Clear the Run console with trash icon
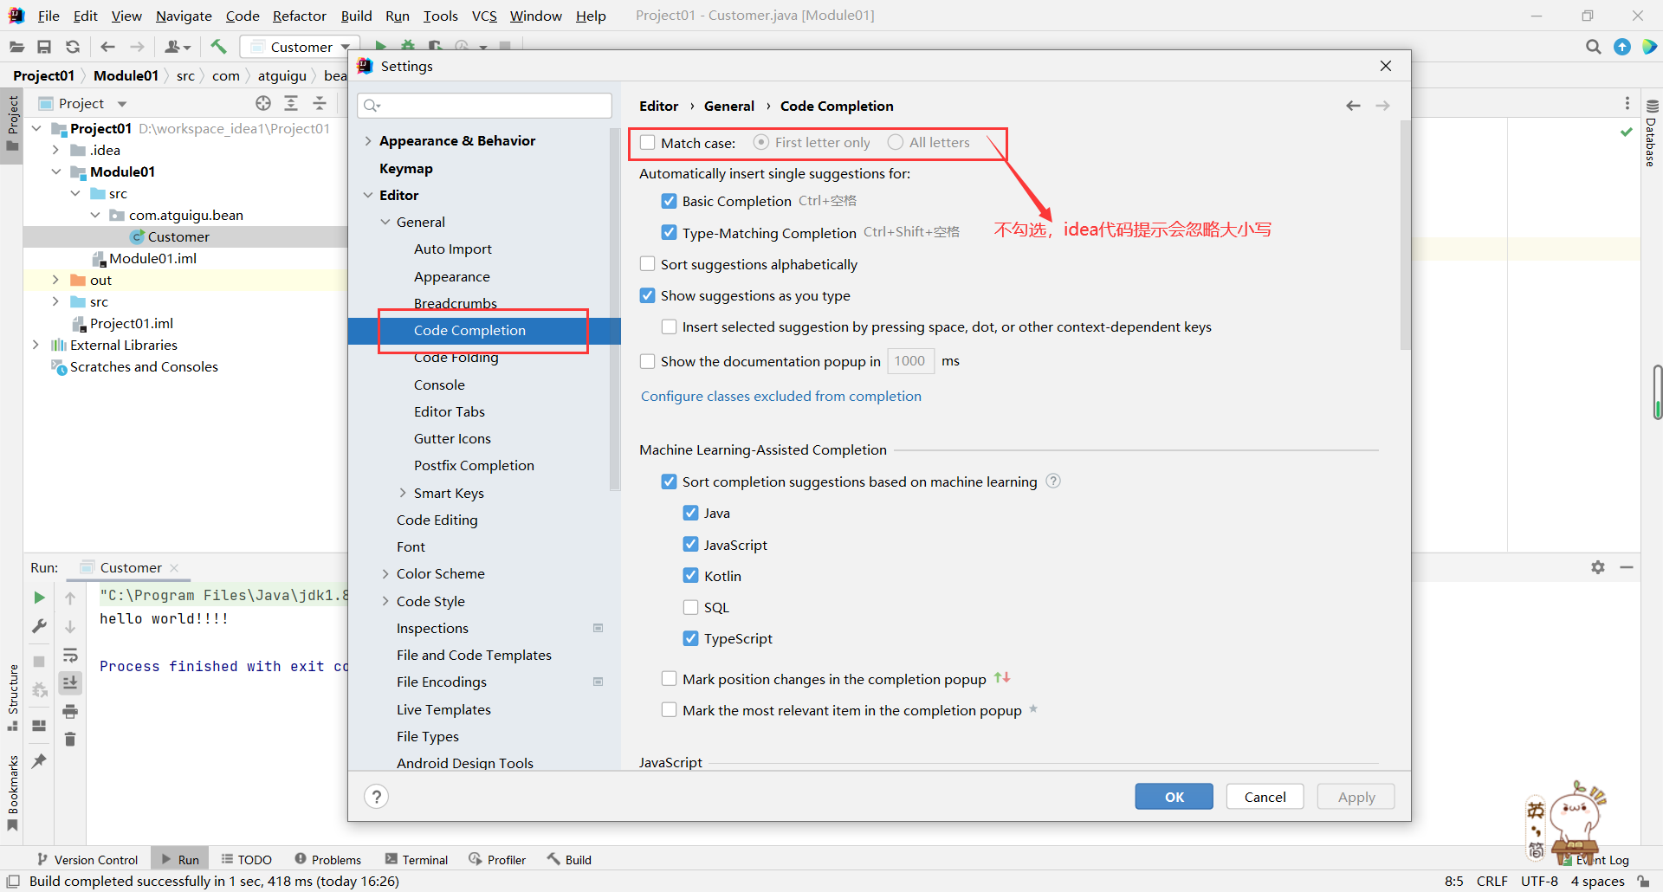 [70, 739]
